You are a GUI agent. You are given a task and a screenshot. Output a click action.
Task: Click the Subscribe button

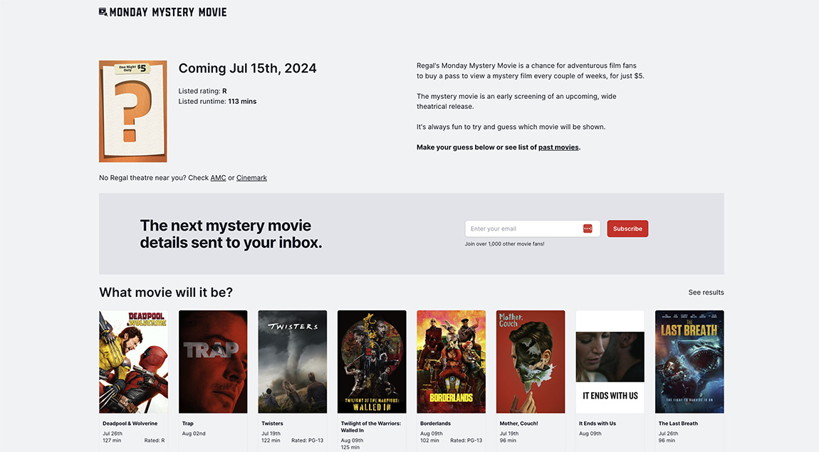[x=627, y=228]
